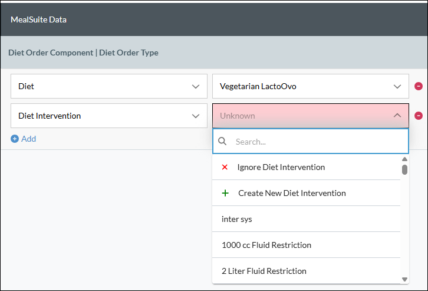428x291 pixels.
Task: Expand the Vegetarian LactoOvo type dropdown
Action: [311, 86]
